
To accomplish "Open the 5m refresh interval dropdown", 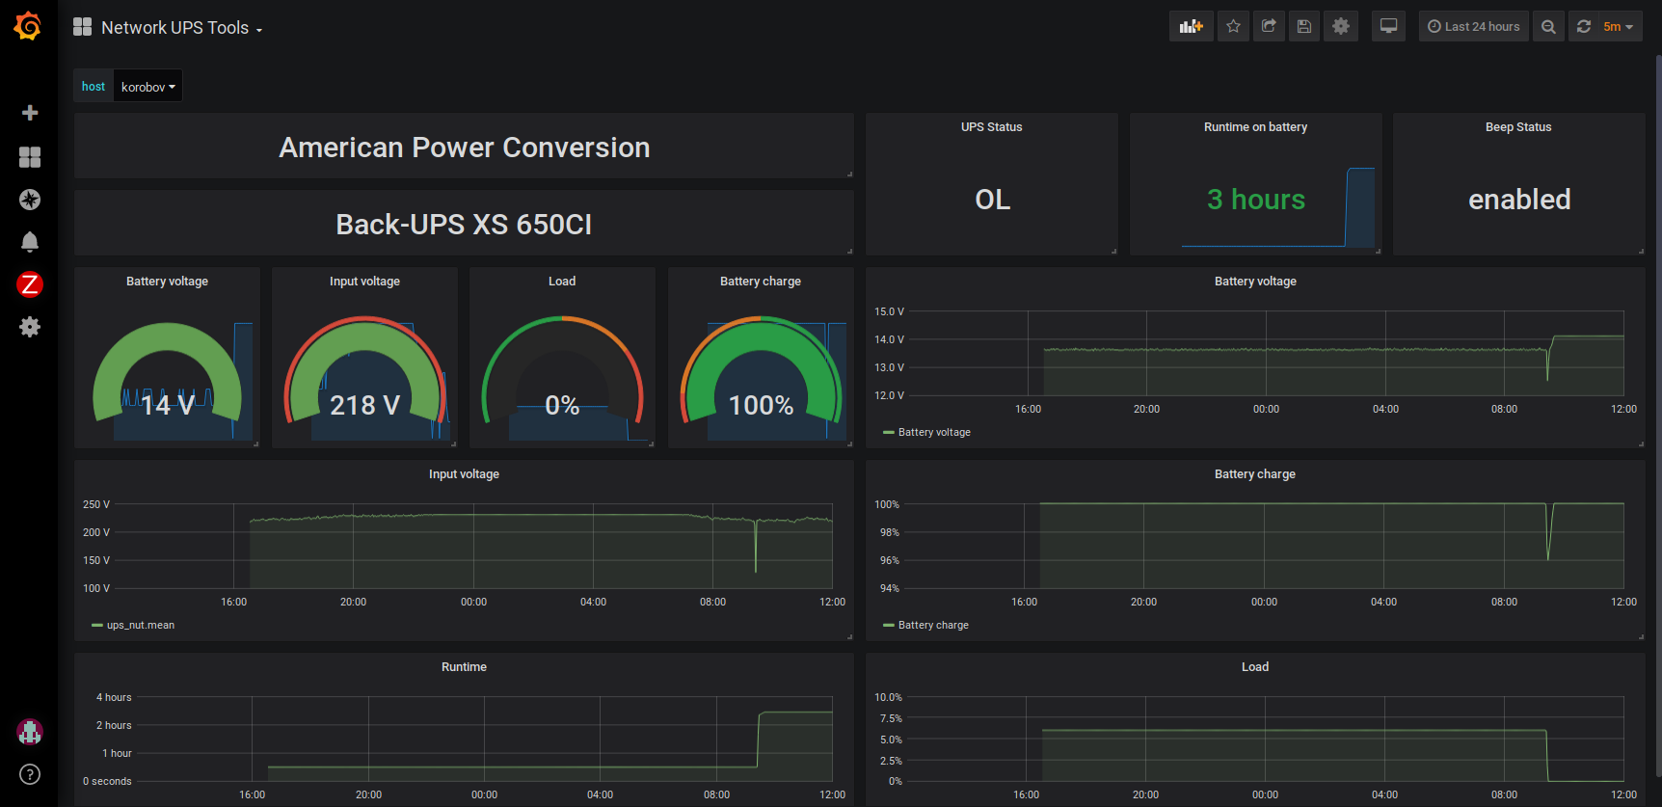I will coord(1619,26).
